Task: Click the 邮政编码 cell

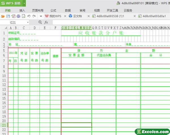Action: click(35, 39)
